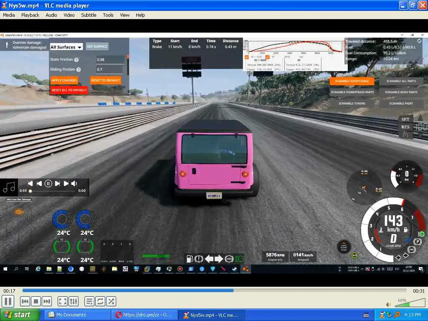Click the VLC cone icon in title bar
The height and width of the screenshot is (321, 428).
click(x=4, y=5)
